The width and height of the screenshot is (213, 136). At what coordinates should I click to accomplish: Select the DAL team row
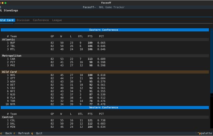[105, 124]
